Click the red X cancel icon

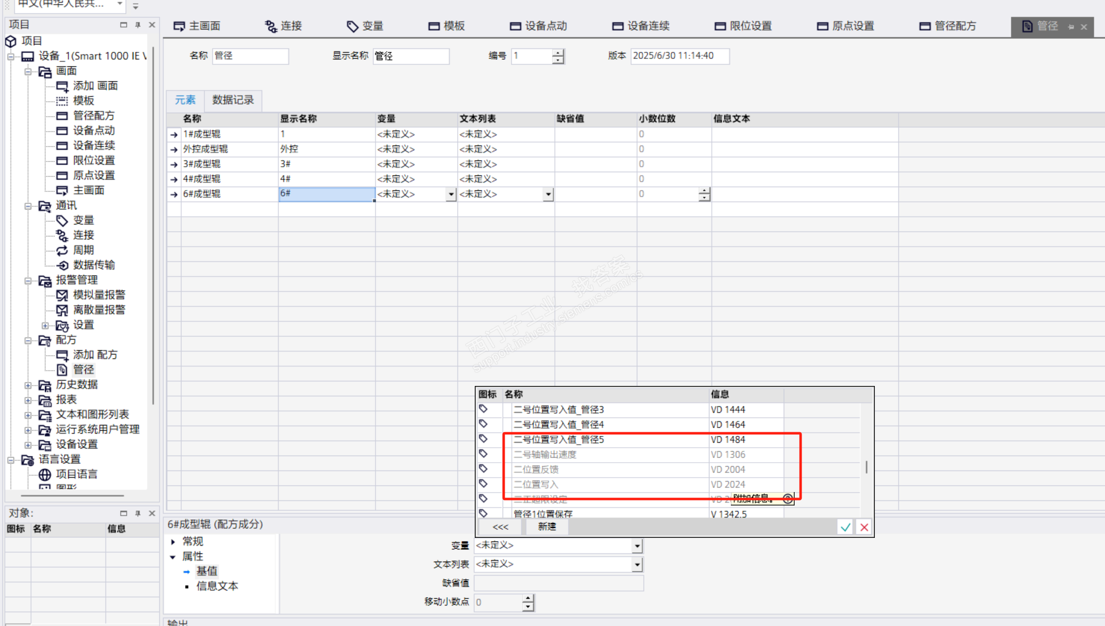pyautogui.click(x=864, y=527)
